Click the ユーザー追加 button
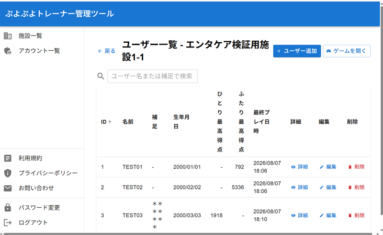The height and width of the screenshot is (235, 383). pyautogui.click(x=297, y=51)
